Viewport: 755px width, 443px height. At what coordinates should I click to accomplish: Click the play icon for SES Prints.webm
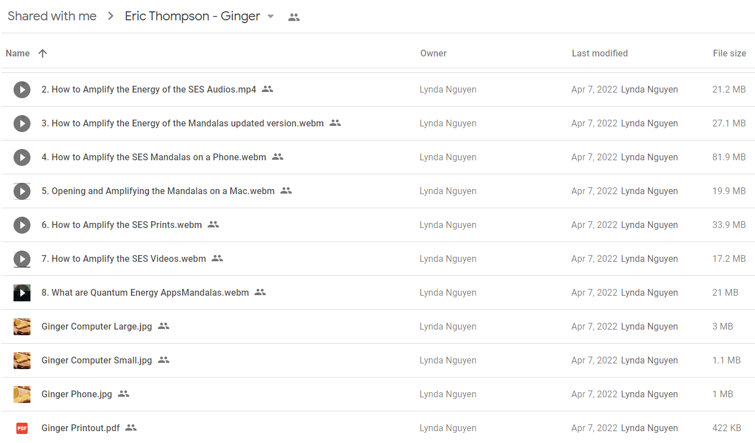(x=22, y=225)
